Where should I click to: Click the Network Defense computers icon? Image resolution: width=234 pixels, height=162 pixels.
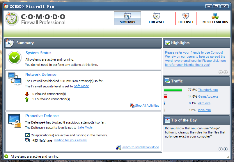click(x=15, y=79)
